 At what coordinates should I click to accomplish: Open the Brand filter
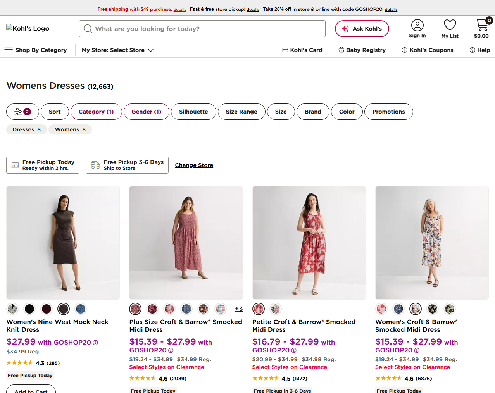tap(313, 112)
